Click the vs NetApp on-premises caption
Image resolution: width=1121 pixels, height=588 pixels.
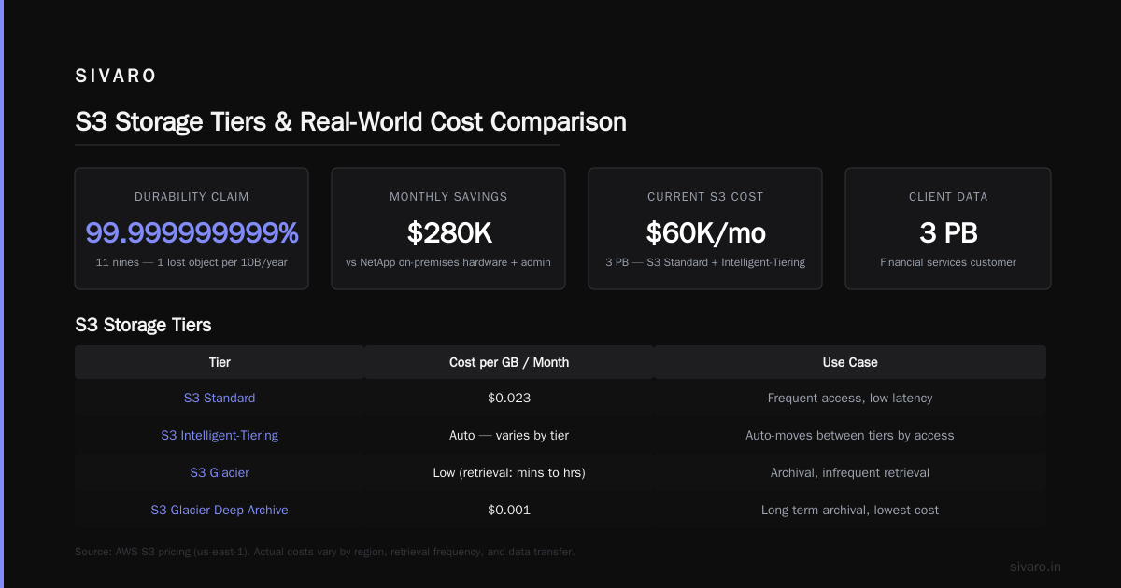coord(448,262)
